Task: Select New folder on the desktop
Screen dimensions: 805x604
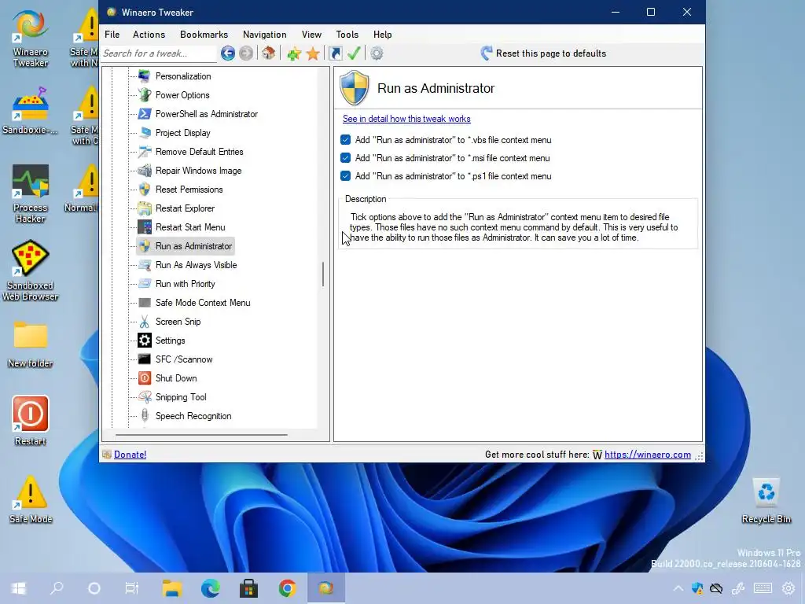Action: [x=31, y=344]
